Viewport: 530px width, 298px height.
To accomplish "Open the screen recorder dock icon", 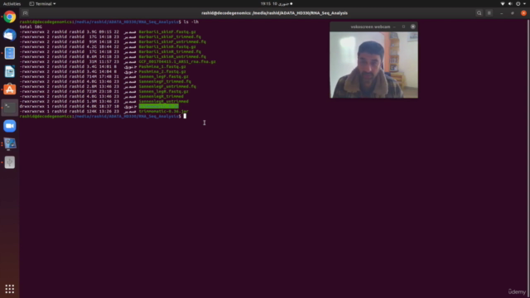I will point(9,144).
